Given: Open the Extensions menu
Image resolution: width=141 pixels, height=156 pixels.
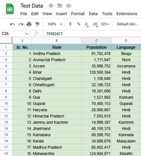Looking at the screenshot, I should tap(127, 14).
